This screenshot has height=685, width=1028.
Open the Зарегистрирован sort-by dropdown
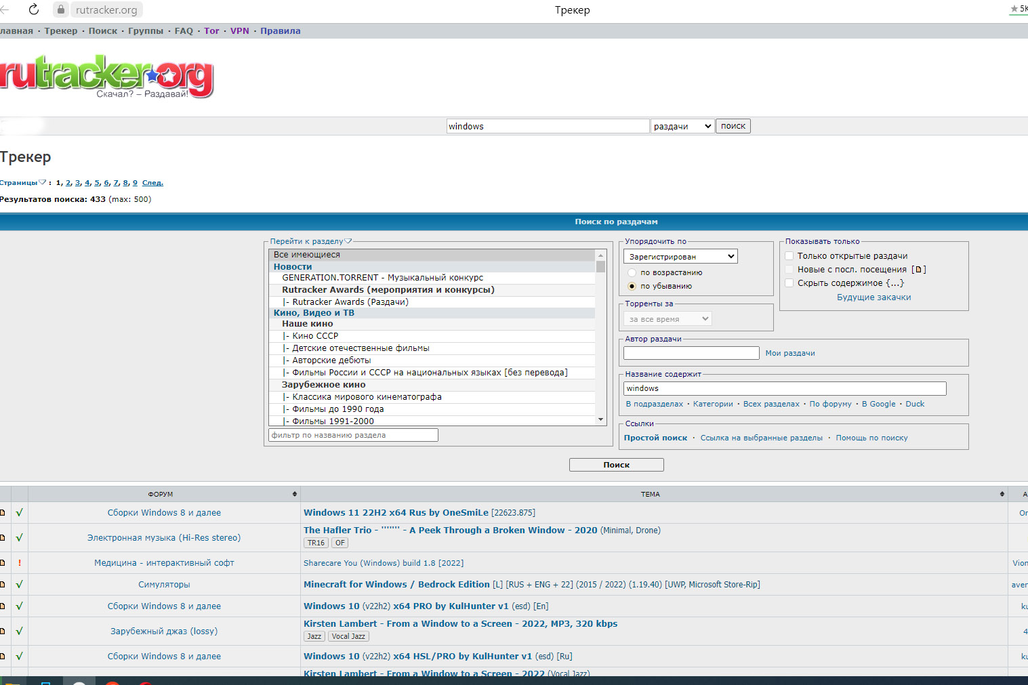point(680,257)
